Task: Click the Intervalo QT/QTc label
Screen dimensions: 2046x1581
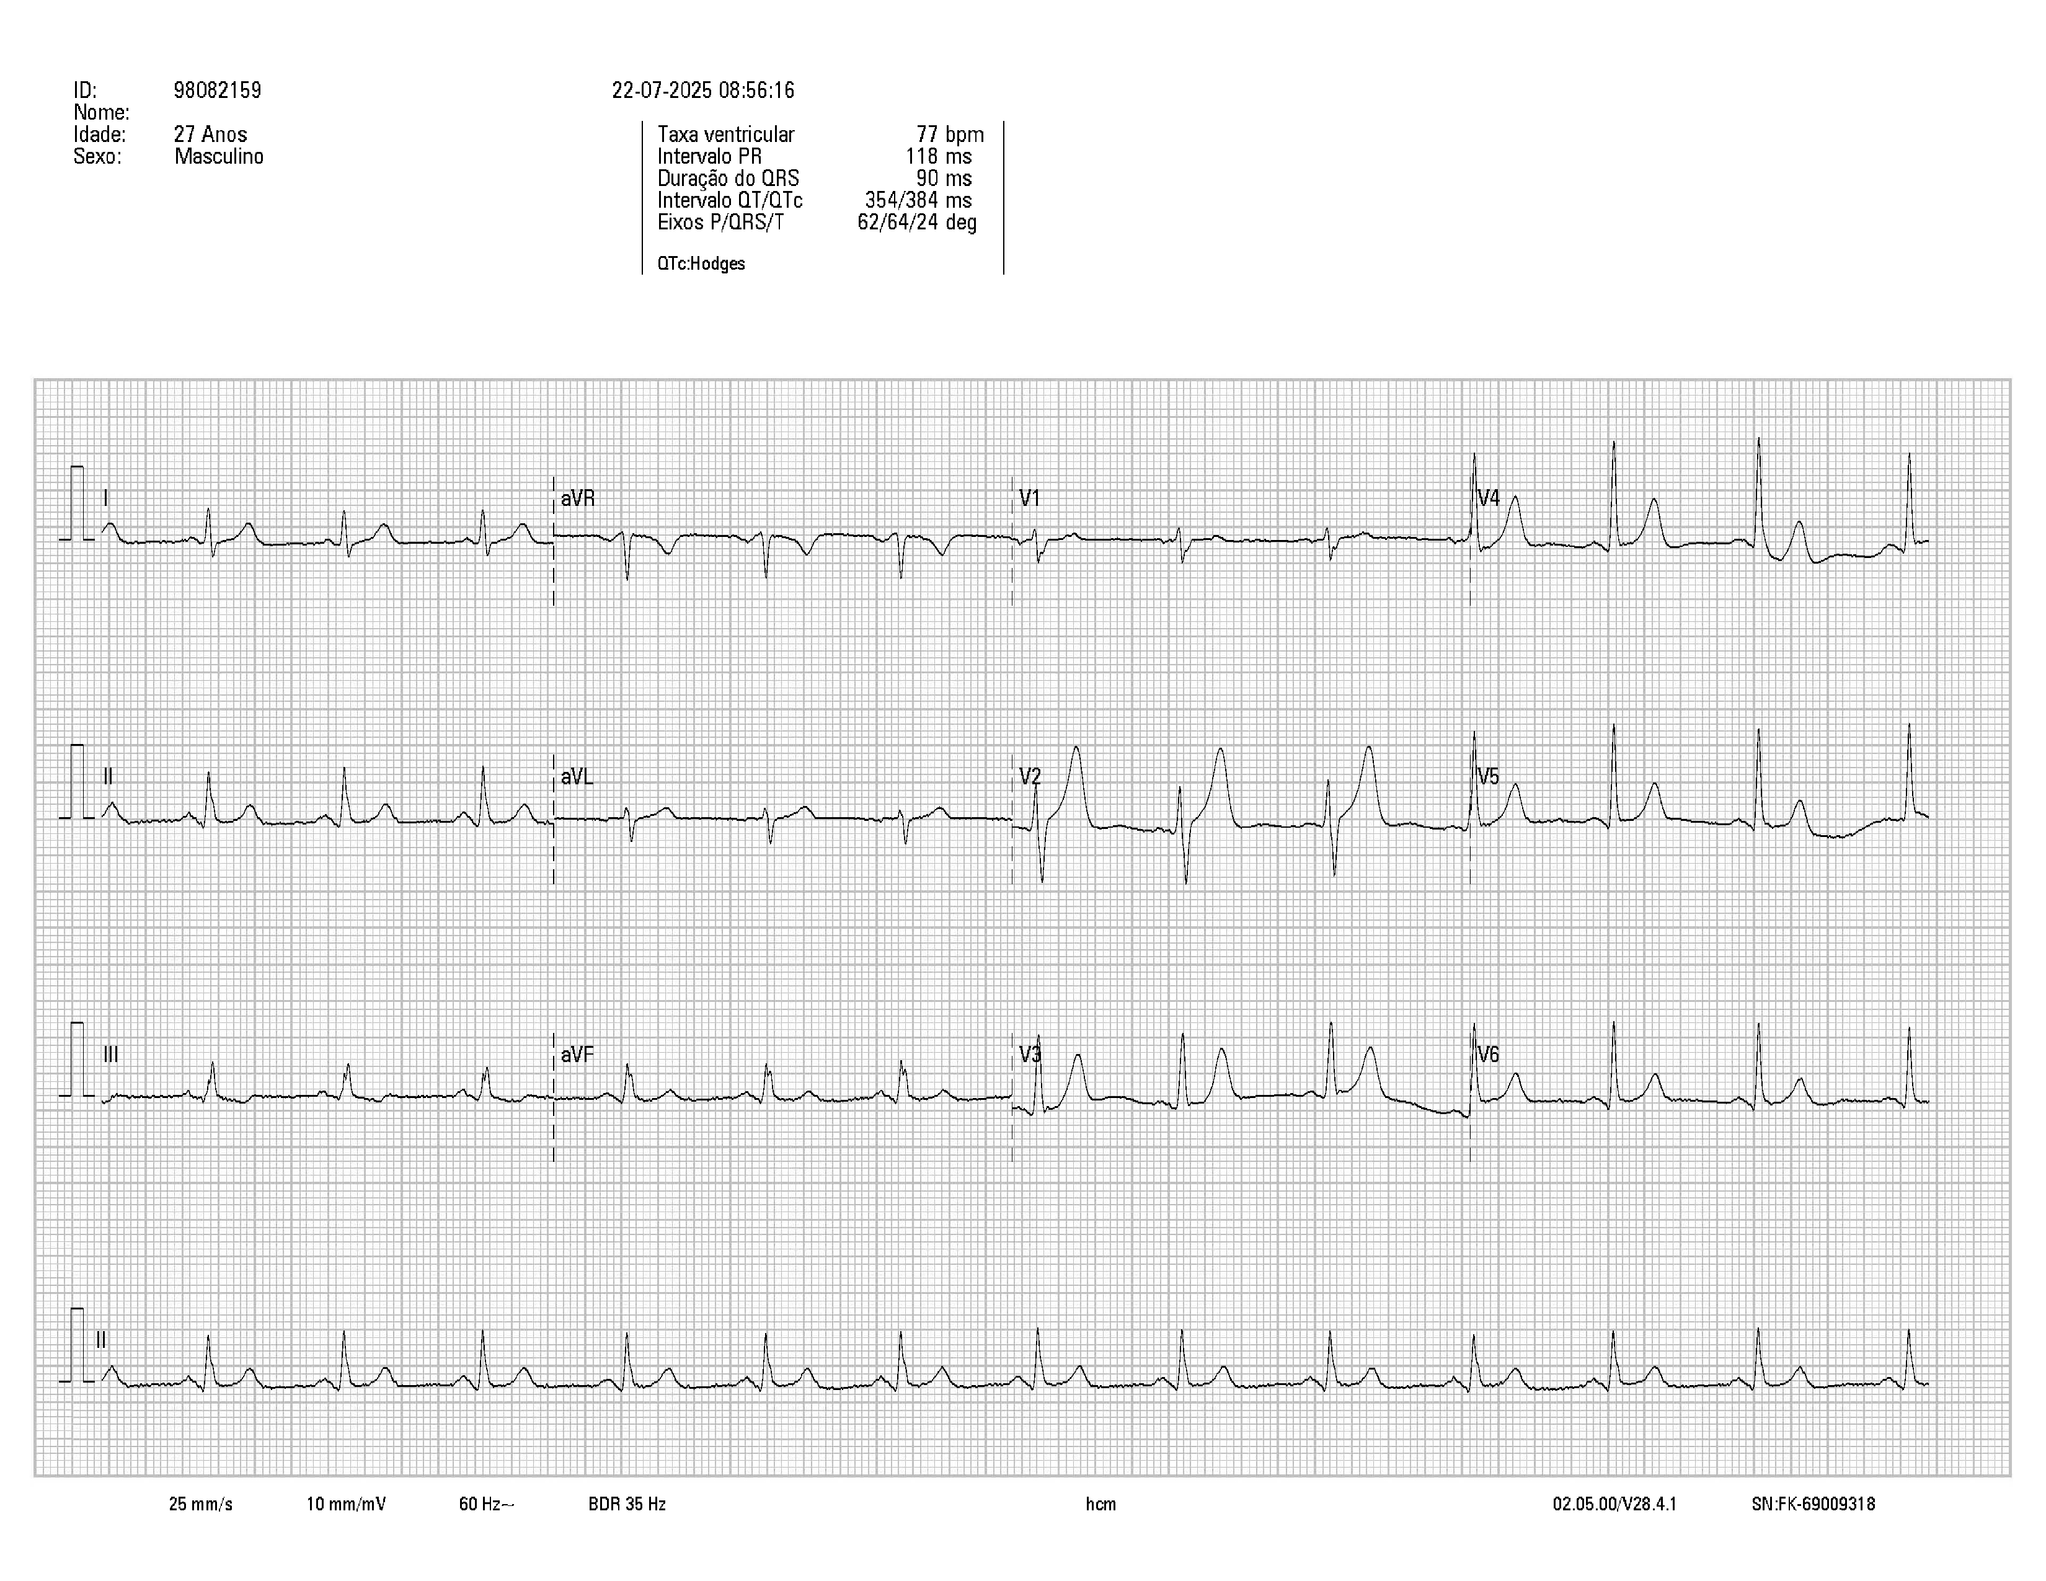Action: coord(730,200)
